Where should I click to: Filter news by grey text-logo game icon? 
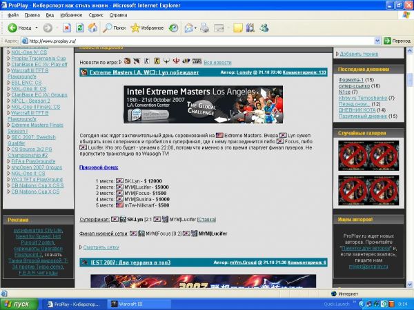coord(197,61)
